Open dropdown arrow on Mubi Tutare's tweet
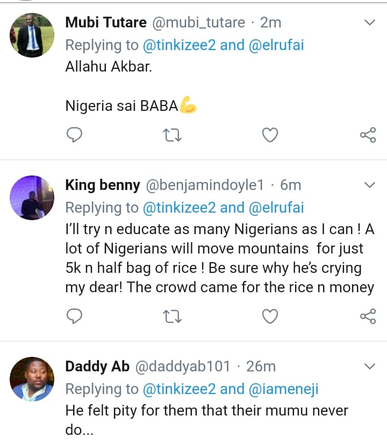 pos(370,23)
